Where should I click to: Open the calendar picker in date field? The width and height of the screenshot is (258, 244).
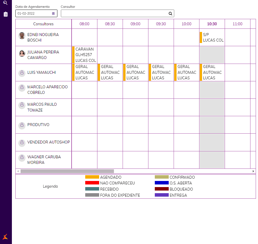pos(53,14)
